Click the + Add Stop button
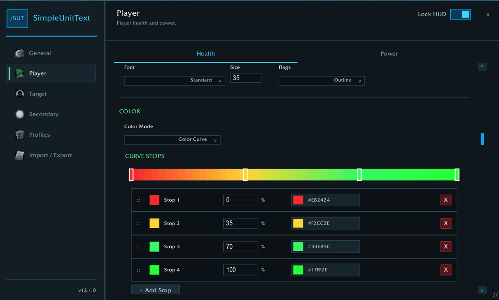Image resolution: width=499 pixels, height=300 pixels. tap(155, 290)
